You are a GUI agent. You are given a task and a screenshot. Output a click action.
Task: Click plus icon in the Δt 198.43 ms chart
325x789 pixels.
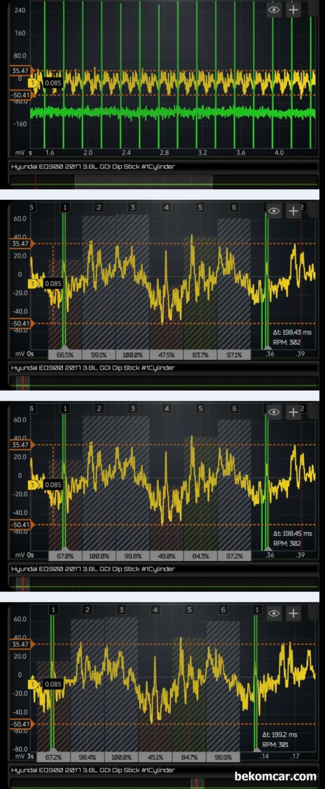coord(293,211)
